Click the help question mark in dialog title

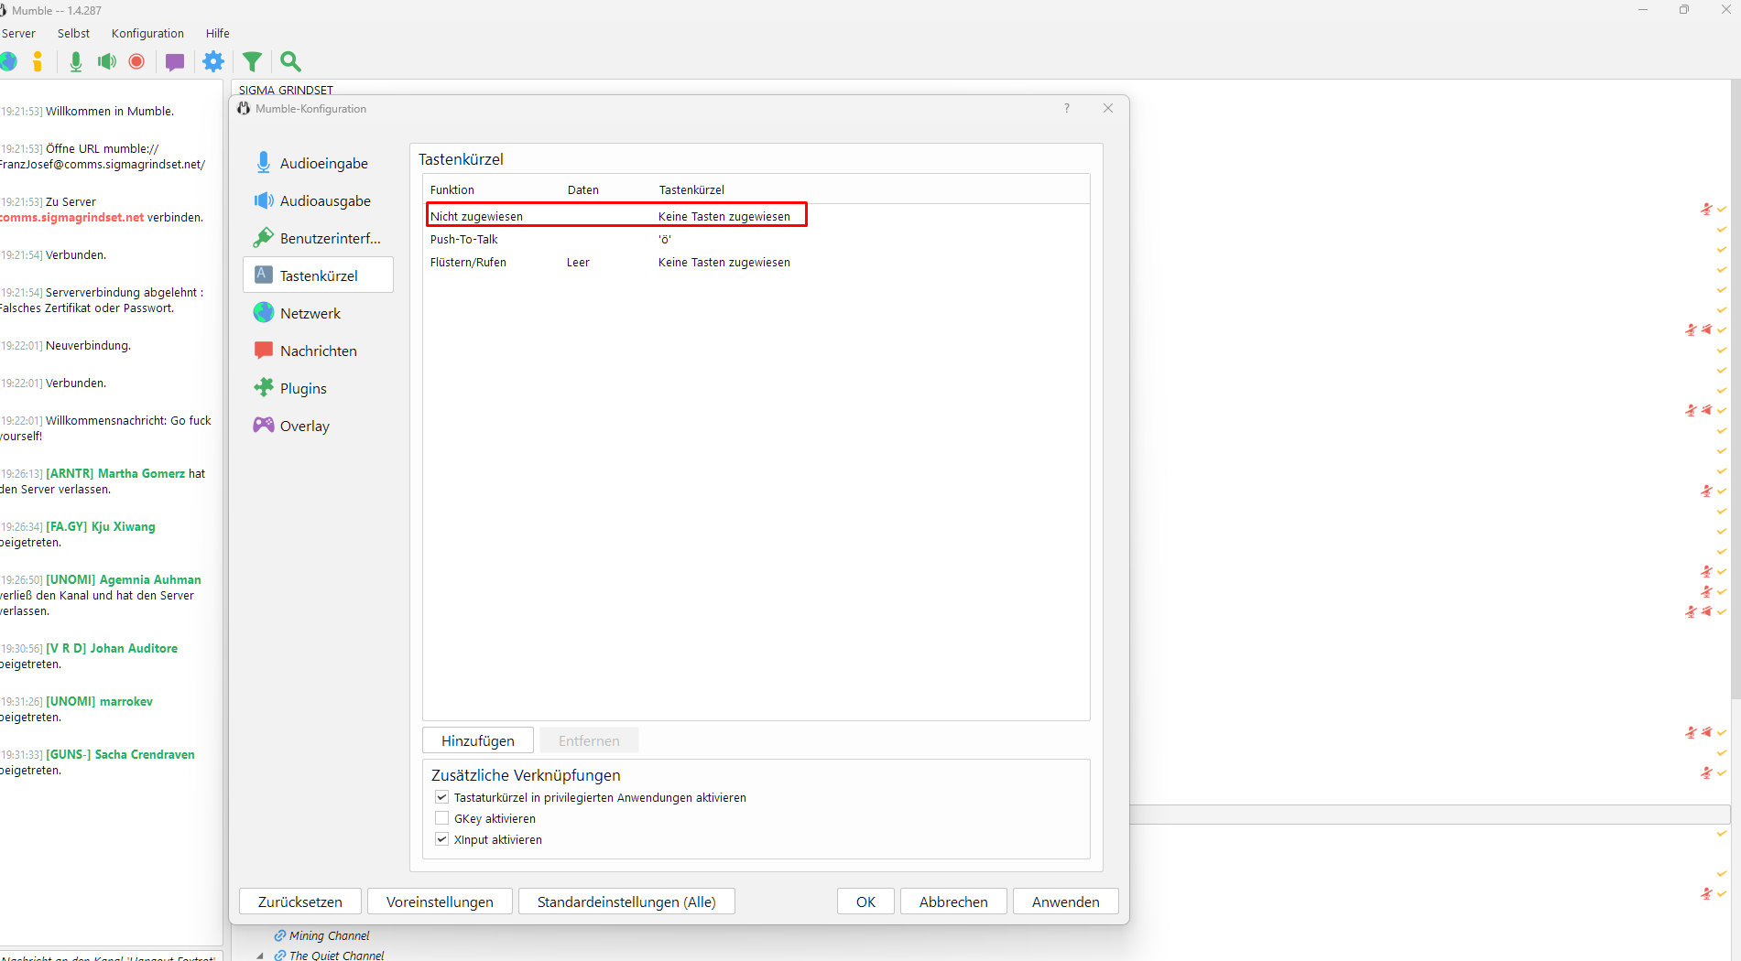(1066, 108)
